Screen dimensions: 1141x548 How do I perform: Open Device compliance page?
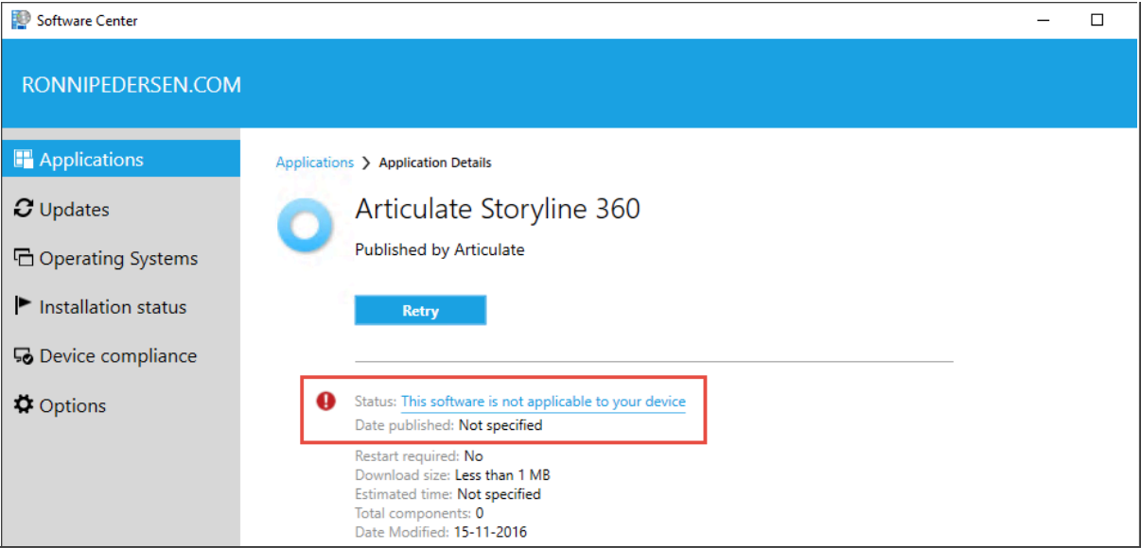[x=121, y=356]
